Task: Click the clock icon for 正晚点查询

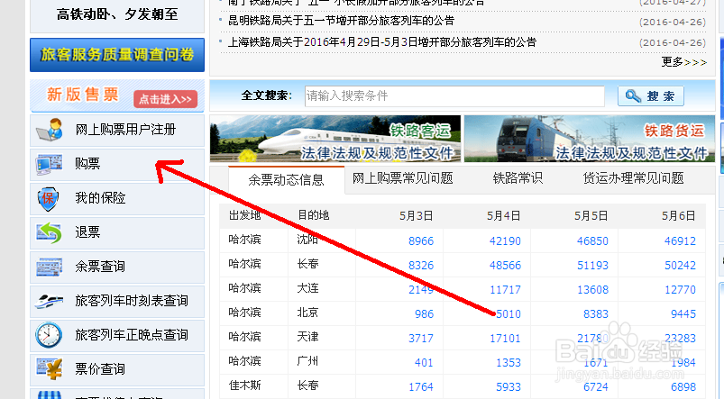Action: [x=49, y=335]
